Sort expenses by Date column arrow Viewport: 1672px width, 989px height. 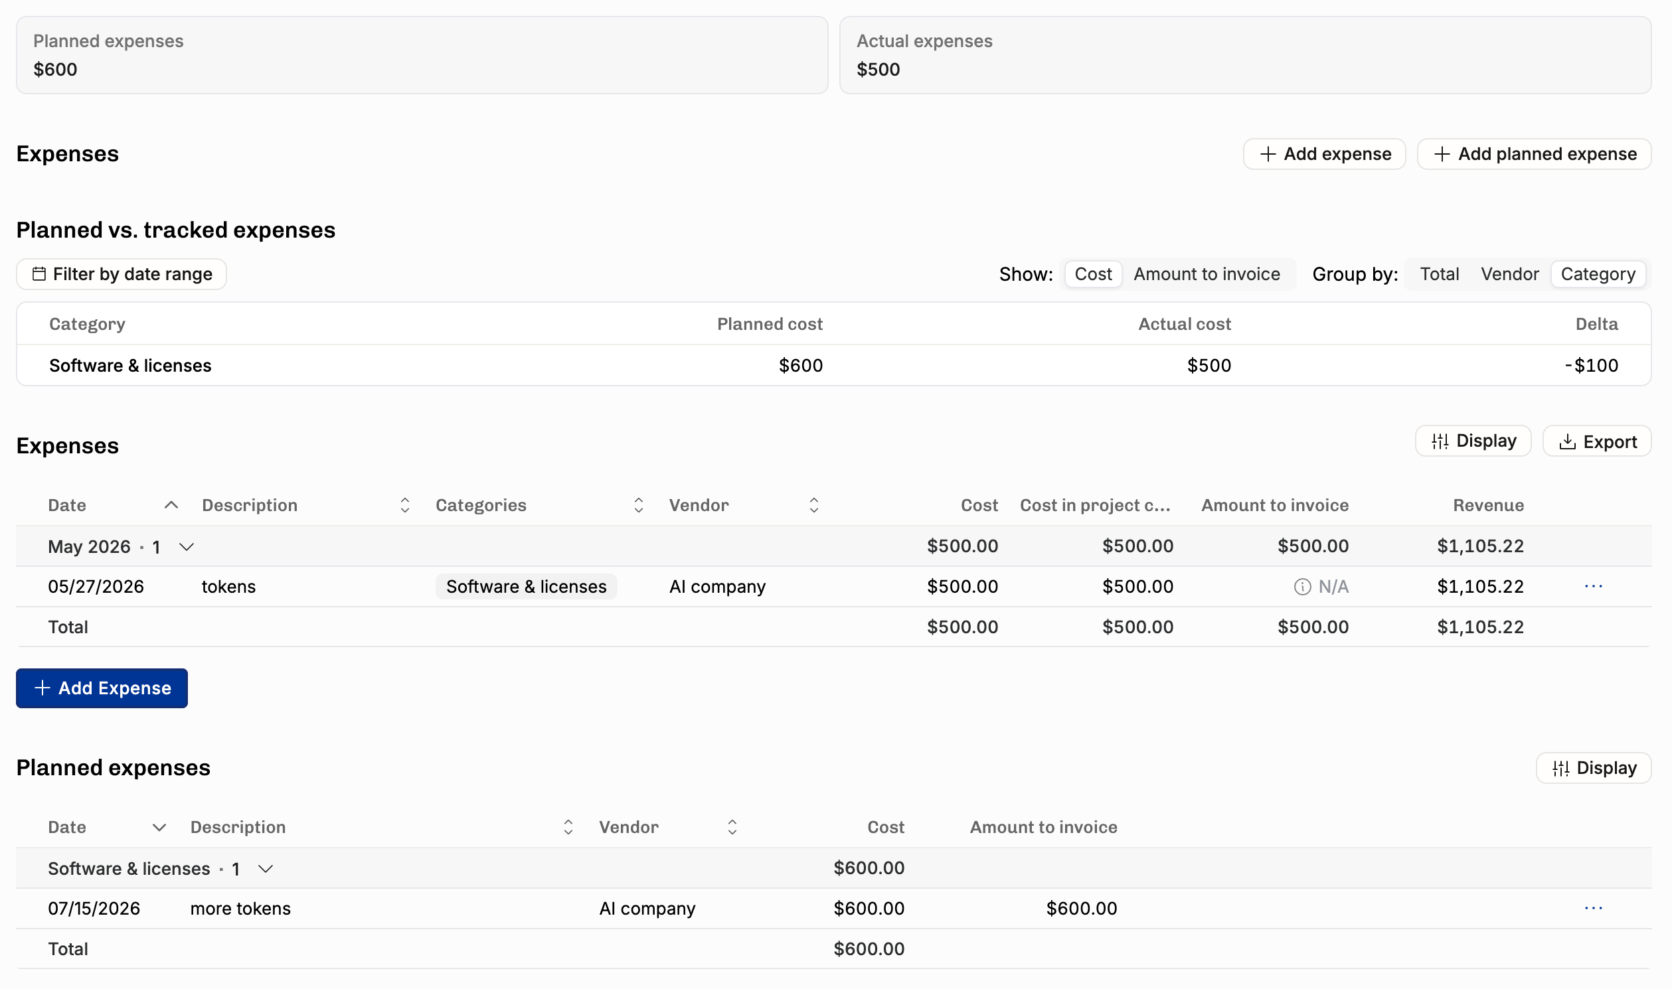pyautogui.click(x=171, y=505)
